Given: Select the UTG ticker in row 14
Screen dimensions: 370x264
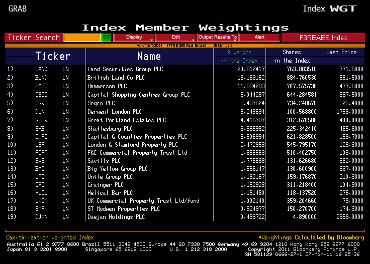Looking at the screenshot, I should click(40, 177).
